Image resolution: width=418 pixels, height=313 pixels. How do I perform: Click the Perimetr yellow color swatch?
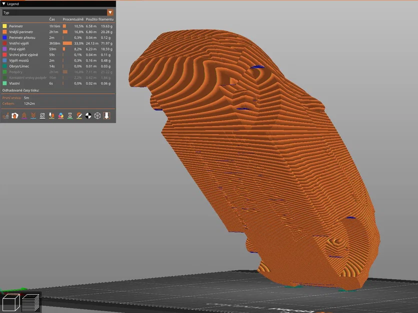click(4, 26)
